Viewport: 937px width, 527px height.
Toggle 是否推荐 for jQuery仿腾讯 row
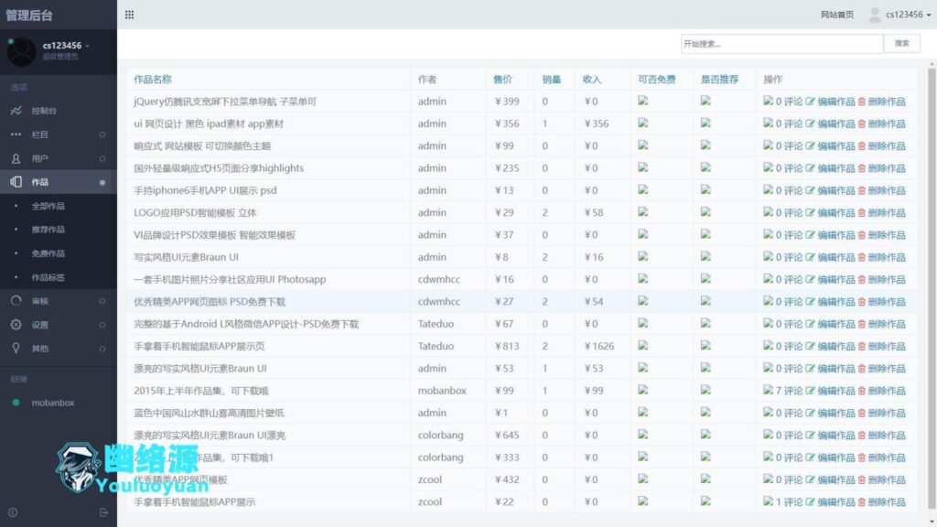click(705, 101)
